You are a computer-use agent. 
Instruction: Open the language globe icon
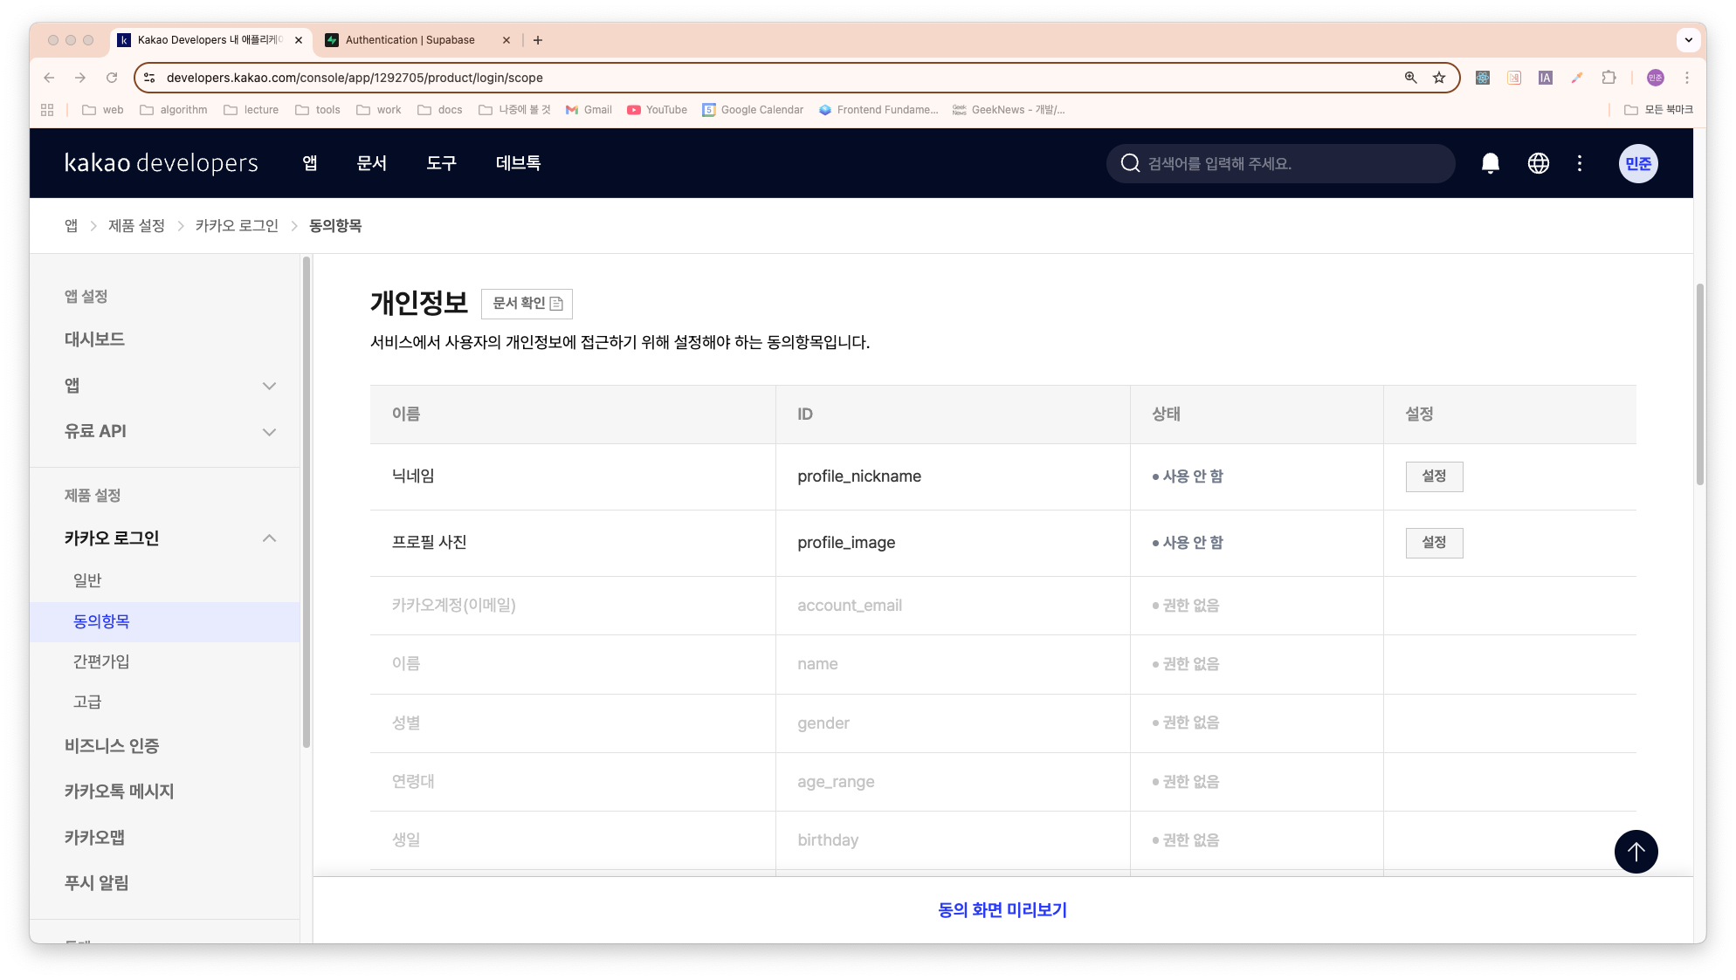pyautogui.click(x=1538, y=163)
